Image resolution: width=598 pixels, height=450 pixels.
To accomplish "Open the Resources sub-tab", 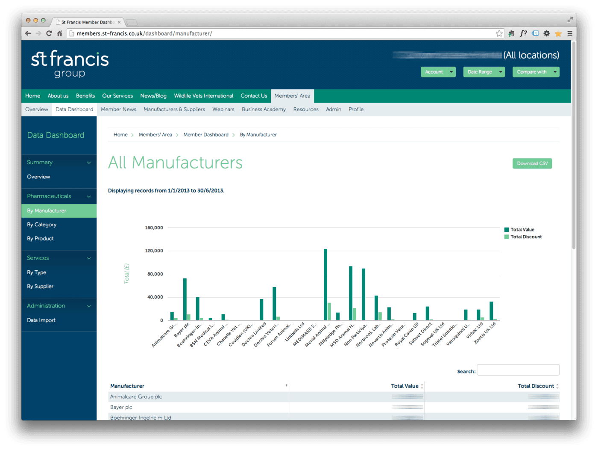I will point(306,110).
